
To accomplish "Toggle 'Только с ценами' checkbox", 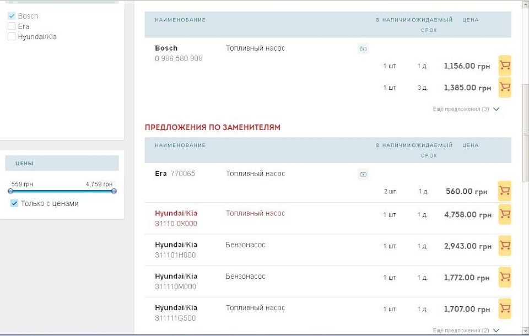I will click(14, 203).
